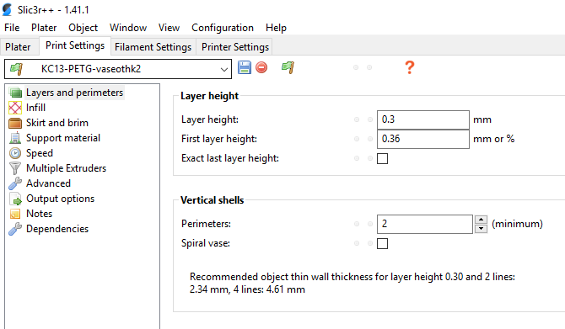Viewport: 565px width, 329px height.
Task: Click the Perimeters label
Action: [x=206, y=224]
